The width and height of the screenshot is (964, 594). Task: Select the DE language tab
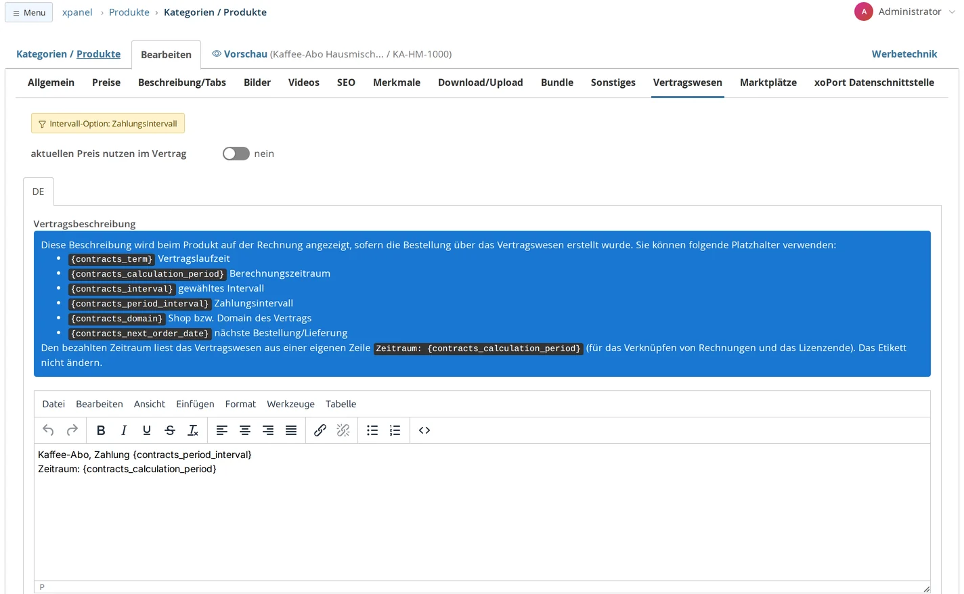(x=39, y=191)
